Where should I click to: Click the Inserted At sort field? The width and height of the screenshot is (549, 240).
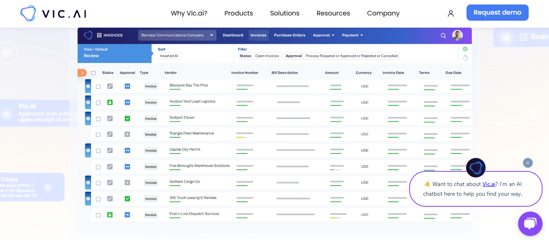point(169,56)
